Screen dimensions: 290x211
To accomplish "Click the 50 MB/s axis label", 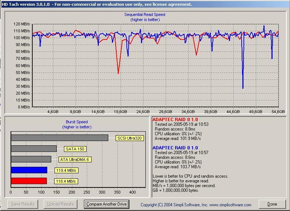I will point(23,73).
